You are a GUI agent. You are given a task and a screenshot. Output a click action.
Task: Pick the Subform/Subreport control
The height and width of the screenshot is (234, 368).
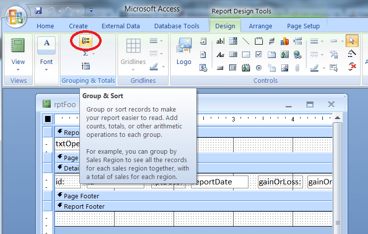point(233,68)
